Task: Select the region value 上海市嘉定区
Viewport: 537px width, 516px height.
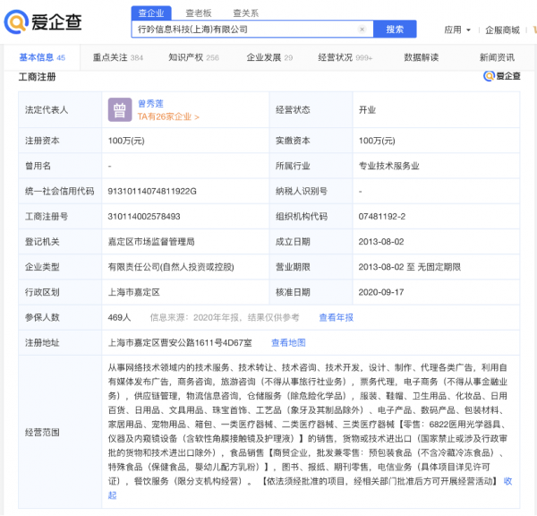Action: [x=134, y=292]
